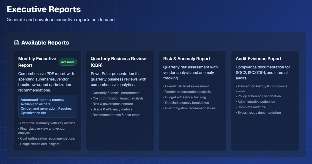
Task: Click 'Export-ready documentation' bullet
Action: [x=258, y=113]
